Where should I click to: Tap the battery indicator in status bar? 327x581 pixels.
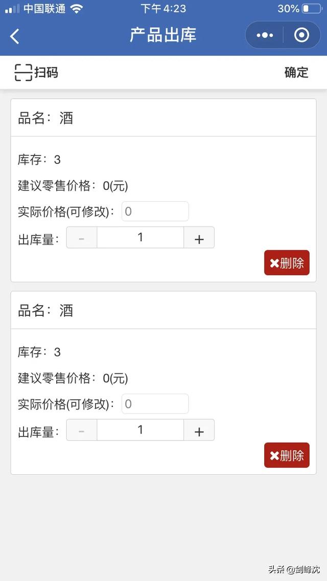pos(312,9)
